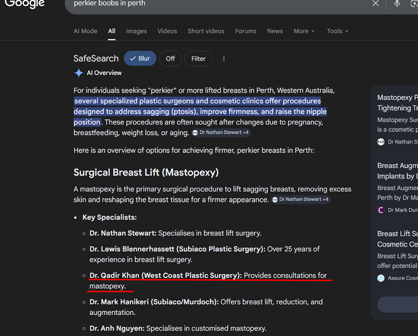Turn SafeSearch Off
Image resolution: width=418 pixels, height=336 pixels.
(170, 59)
